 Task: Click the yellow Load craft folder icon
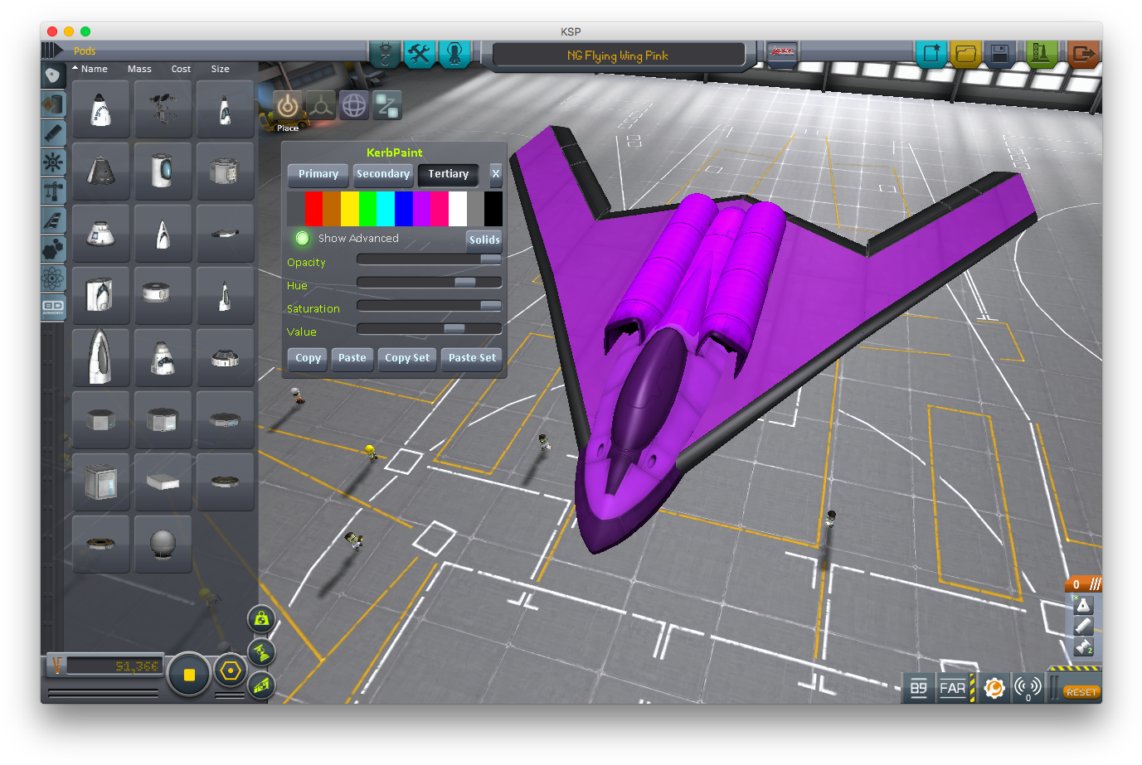(965, 55)
